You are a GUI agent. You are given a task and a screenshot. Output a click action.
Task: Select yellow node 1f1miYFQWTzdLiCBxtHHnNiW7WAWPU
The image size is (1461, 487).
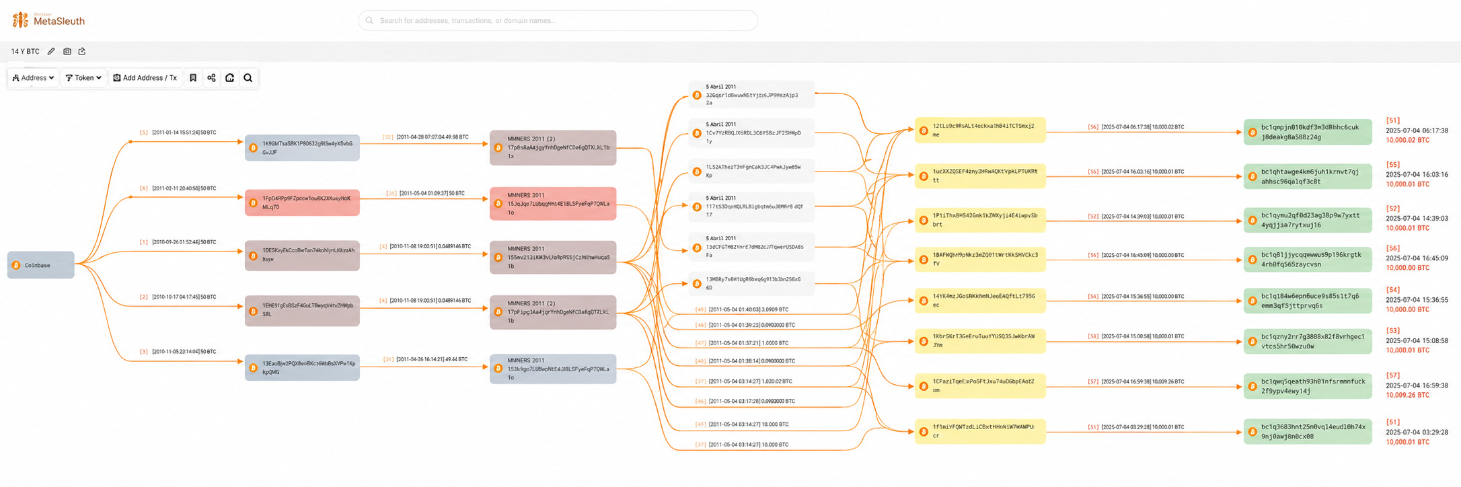980,431
